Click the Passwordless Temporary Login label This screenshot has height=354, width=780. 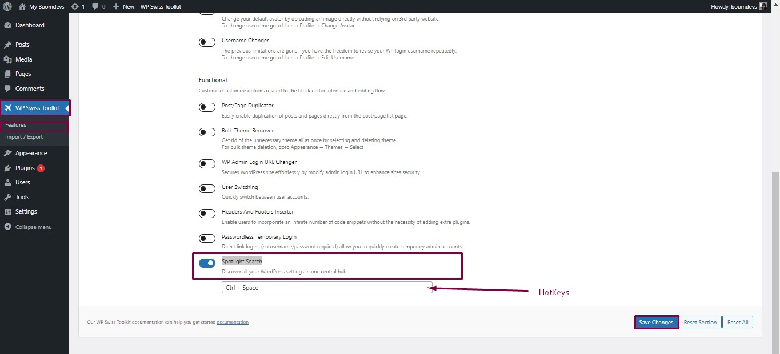259,236
